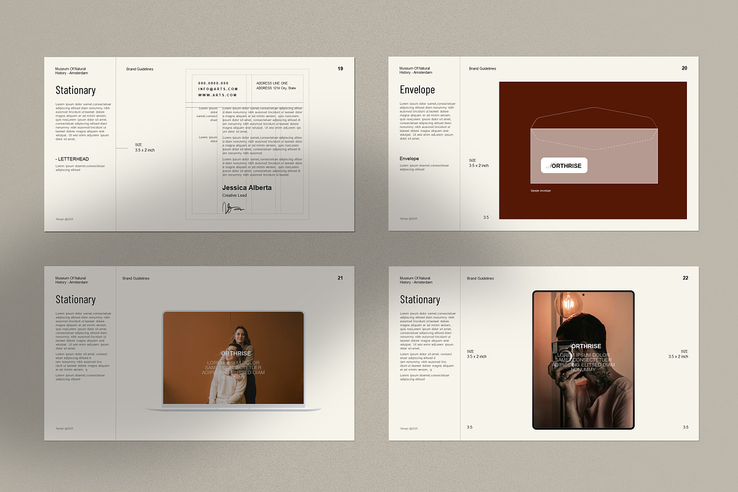Click the small Envelope subheading on slide 20
Screen dimensions: 738x492
(409, 159)
